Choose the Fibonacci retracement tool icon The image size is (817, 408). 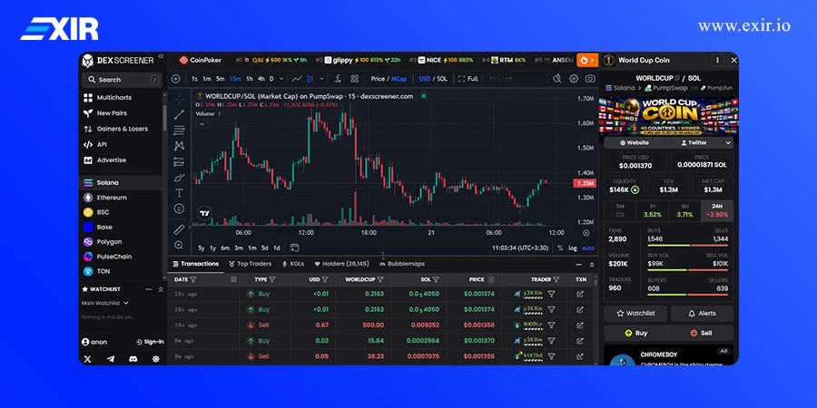[179, 130]
